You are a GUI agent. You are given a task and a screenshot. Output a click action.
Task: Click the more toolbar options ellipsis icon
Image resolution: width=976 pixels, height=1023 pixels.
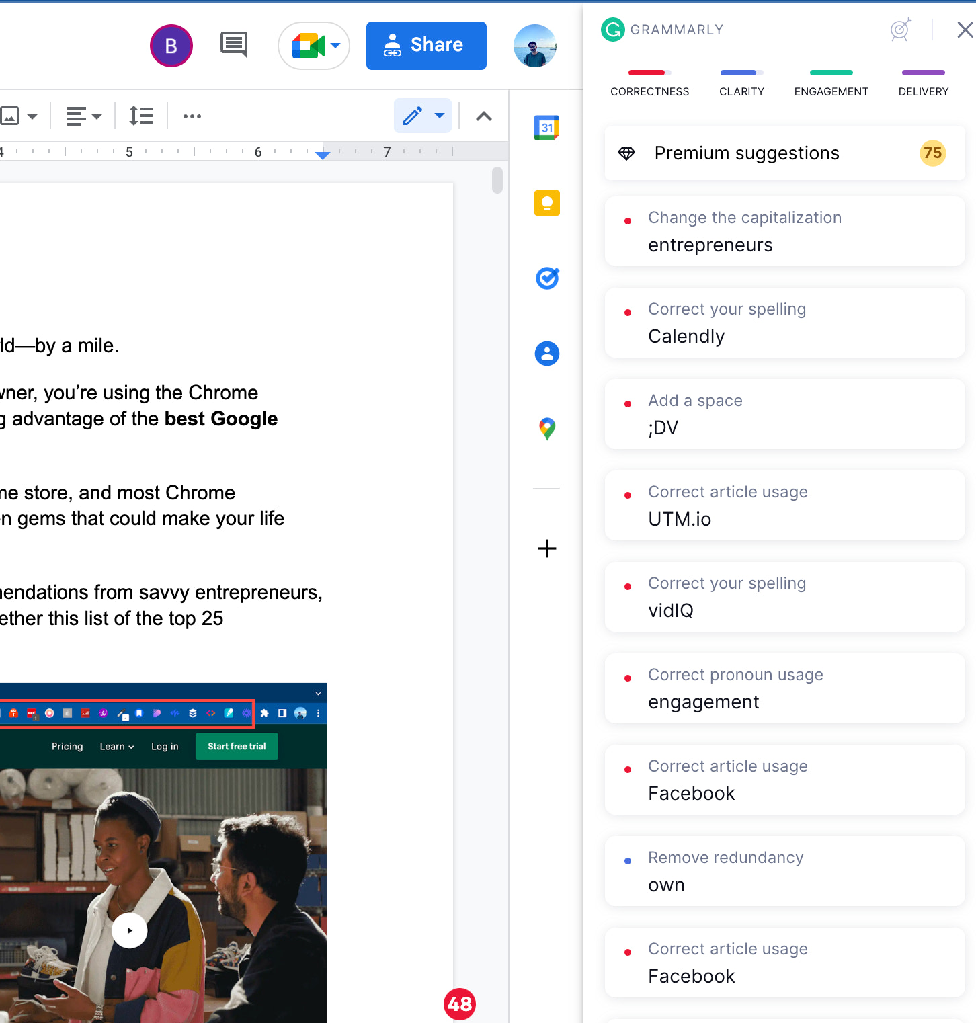tap(192, 116)
